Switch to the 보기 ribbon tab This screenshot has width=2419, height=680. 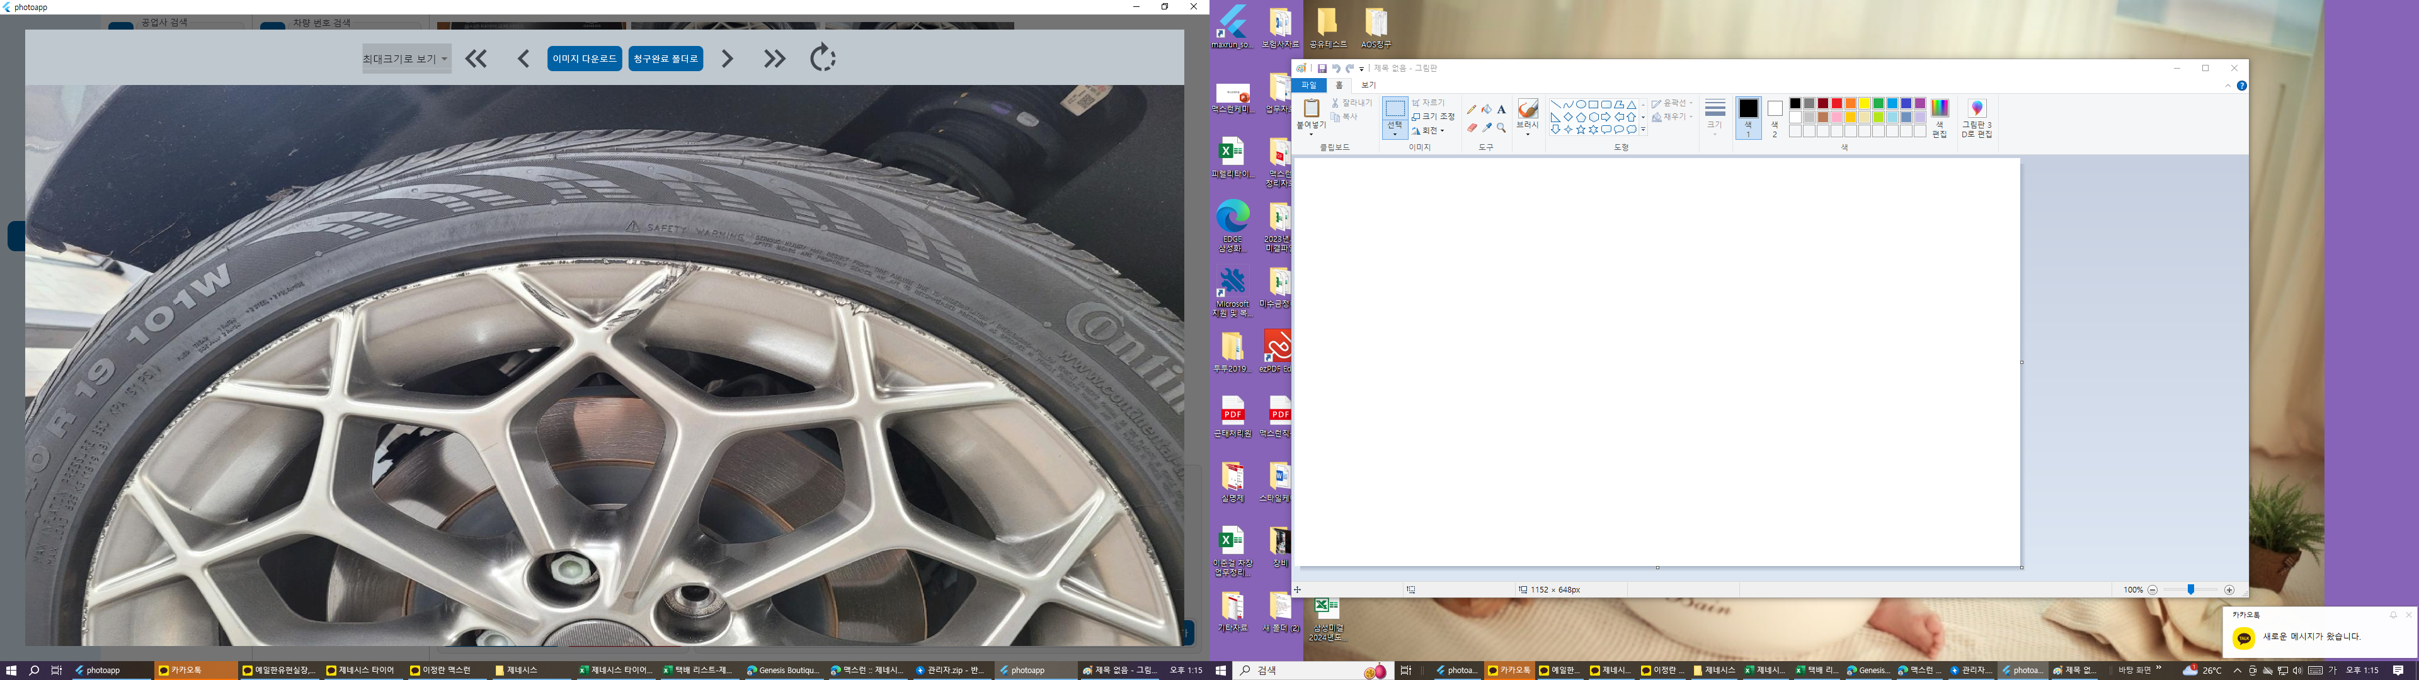(x=1368, y=86)
